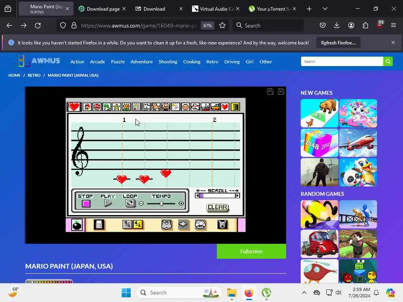Click the first heart note on staff
Image resolution: width=403 pixels, height=302 pixels.
[x=122, y=179]
